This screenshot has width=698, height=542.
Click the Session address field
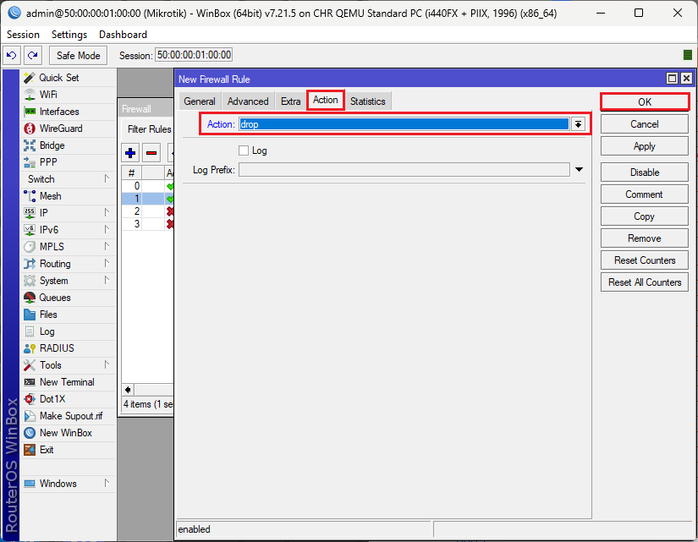pos(194,55)
